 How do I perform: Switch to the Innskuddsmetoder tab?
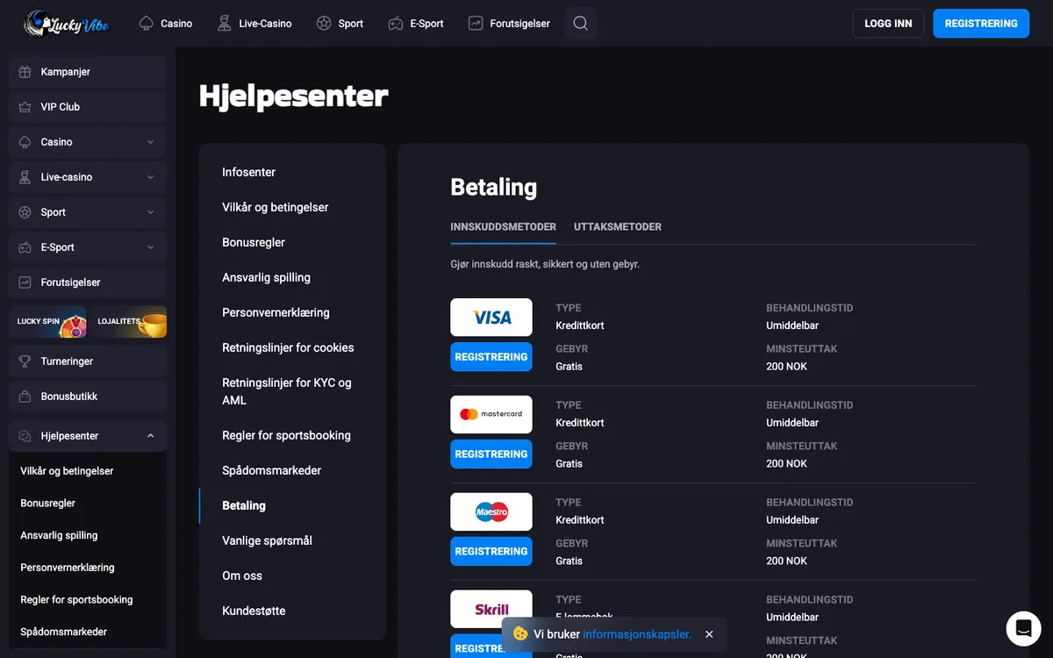pyautogui.click(x=504, y=226)
